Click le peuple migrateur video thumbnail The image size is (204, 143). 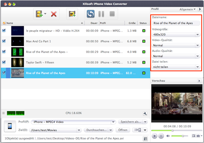[x=17, y=31]
